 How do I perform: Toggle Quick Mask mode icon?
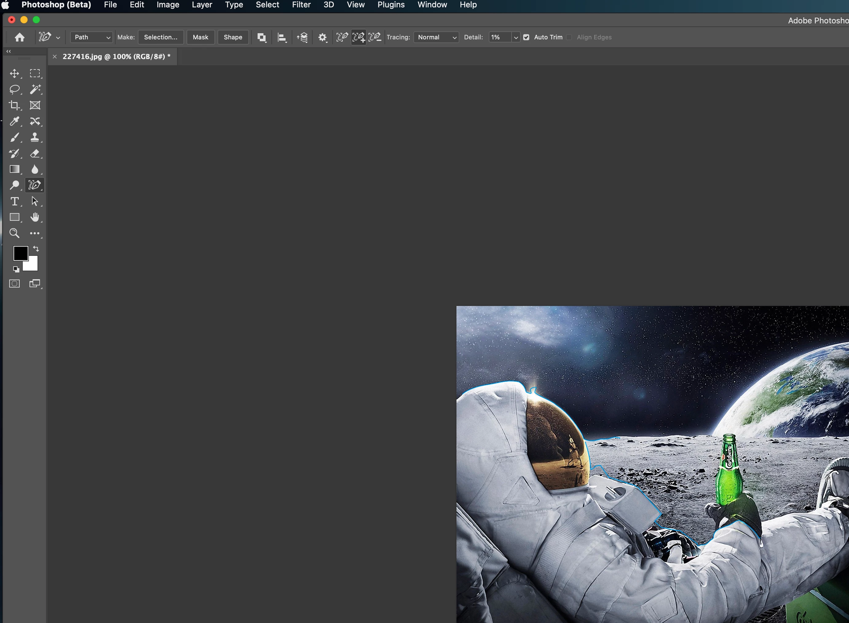pos(14,284)
